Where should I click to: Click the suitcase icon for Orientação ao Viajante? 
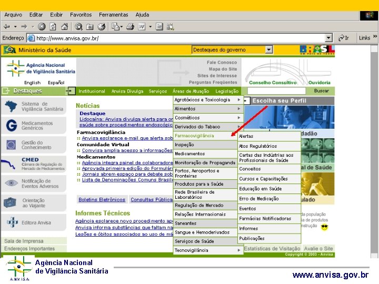10,202
